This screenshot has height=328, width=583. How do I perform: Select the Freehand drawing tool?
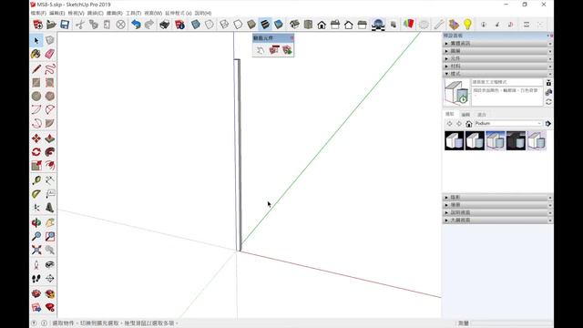click(x=50, y=69)
